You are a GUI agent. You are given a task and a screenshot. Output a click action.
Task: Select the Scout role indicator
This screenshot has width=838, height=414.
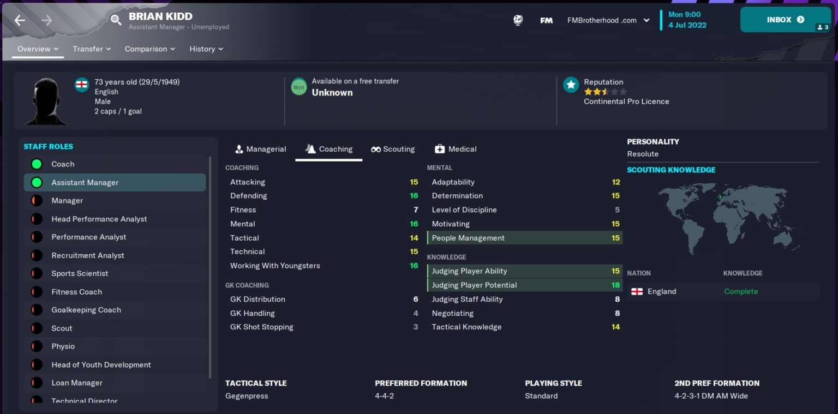pyautogui.click(x=37, y=328)
